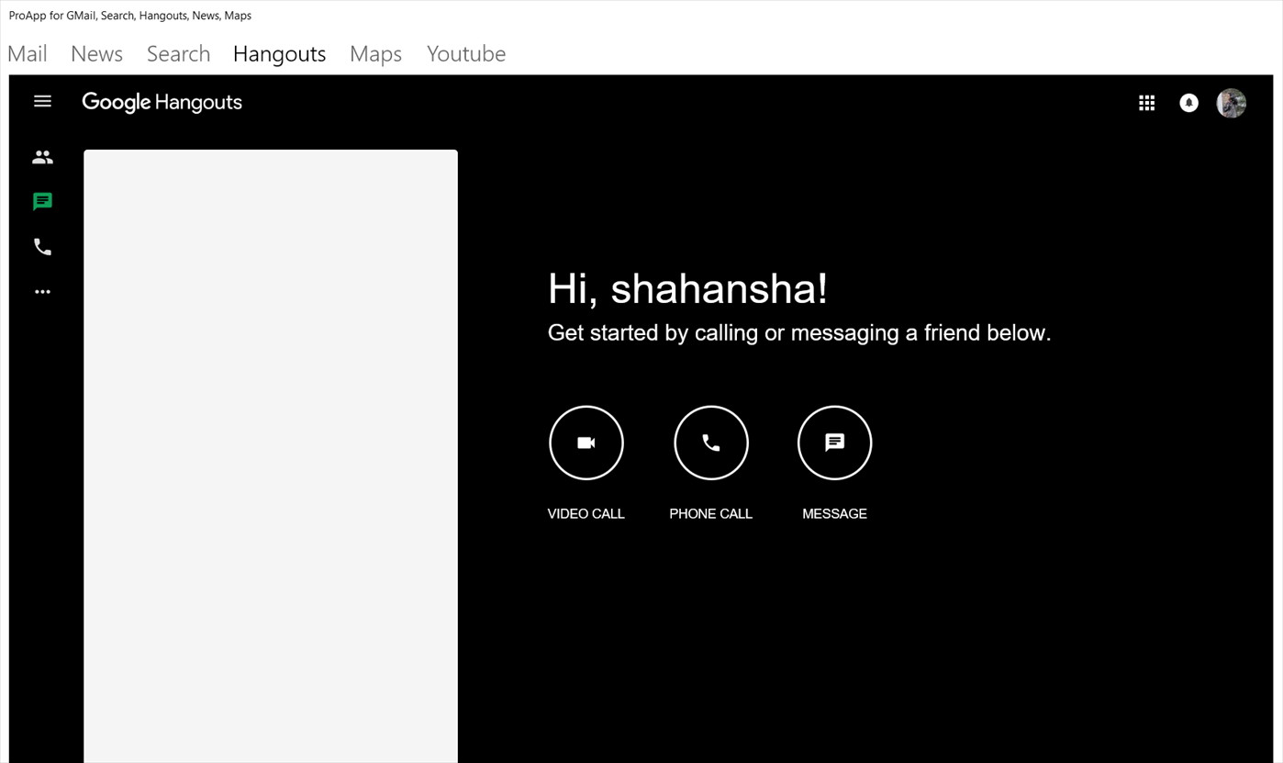This screenshot has height=763, width=1283.
Task: Open the account profile picture
Action: click(1231, 103)
